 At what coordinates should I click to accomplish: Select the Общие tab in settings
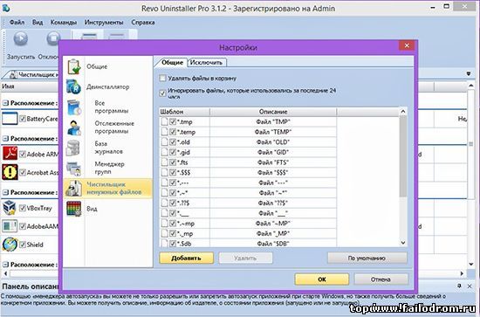point(172,63)
